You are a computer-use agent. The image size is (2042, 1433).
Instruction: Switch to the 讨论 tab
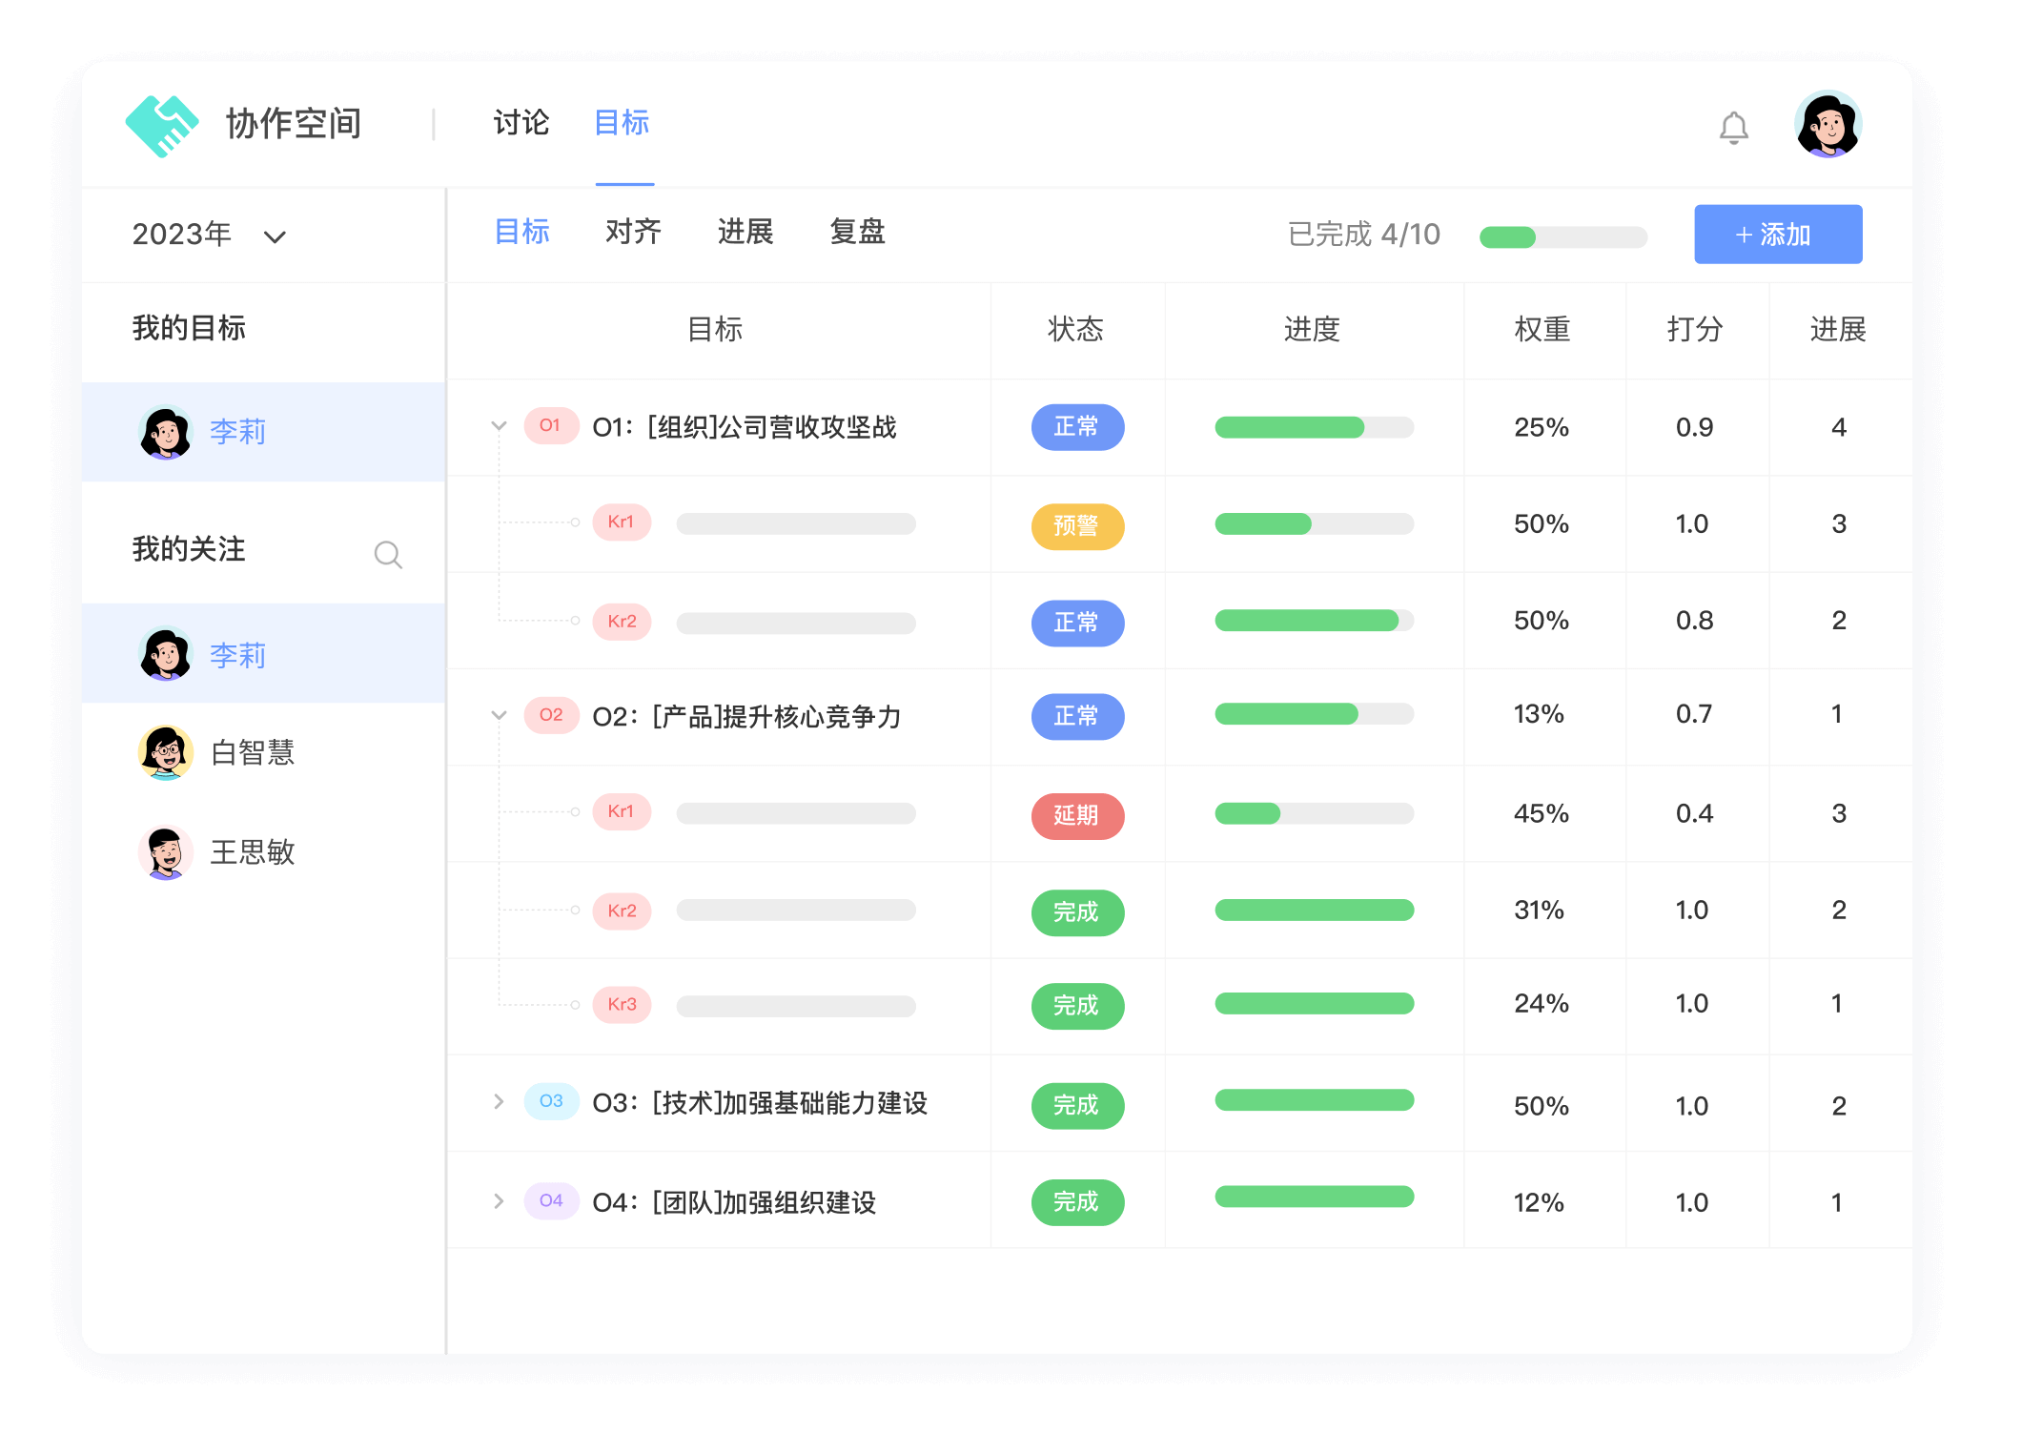(520, 123)
